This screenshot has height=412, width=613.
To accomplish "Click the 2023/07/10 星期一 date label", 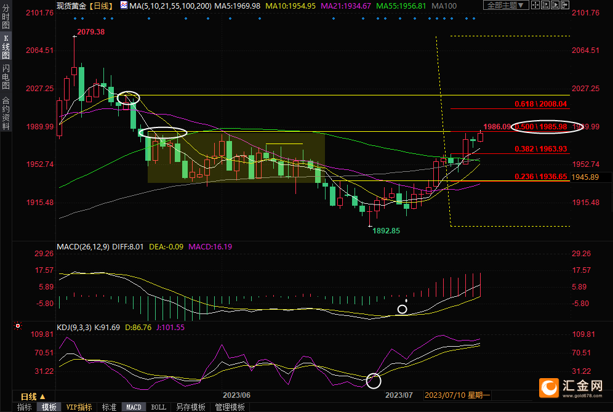I will coord(457,395).
